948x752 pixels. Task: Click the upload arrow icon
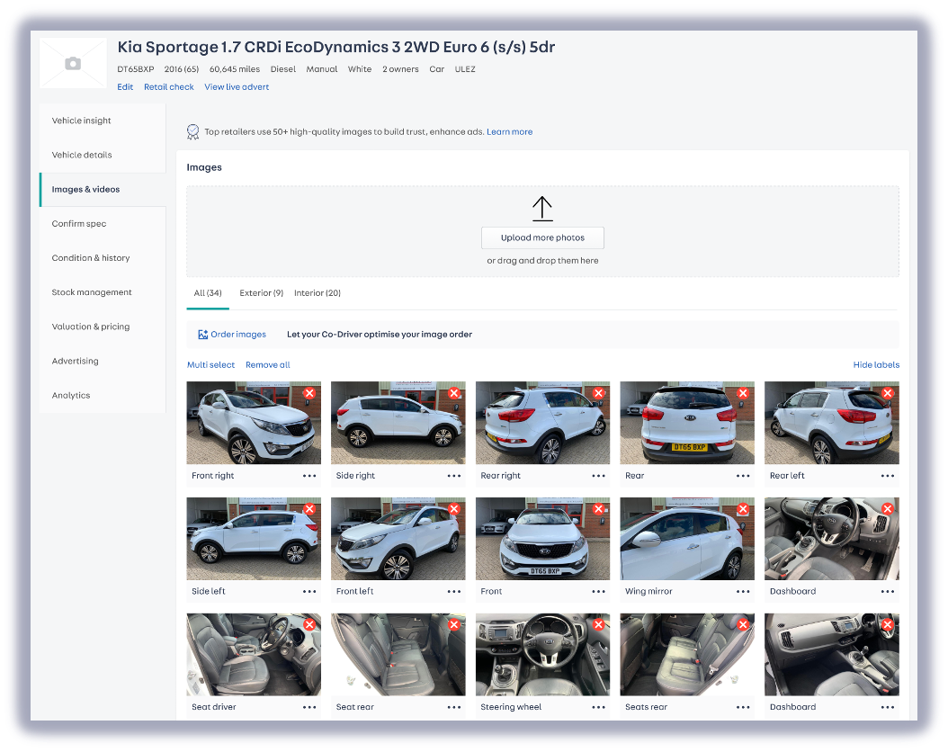point(542,209)
